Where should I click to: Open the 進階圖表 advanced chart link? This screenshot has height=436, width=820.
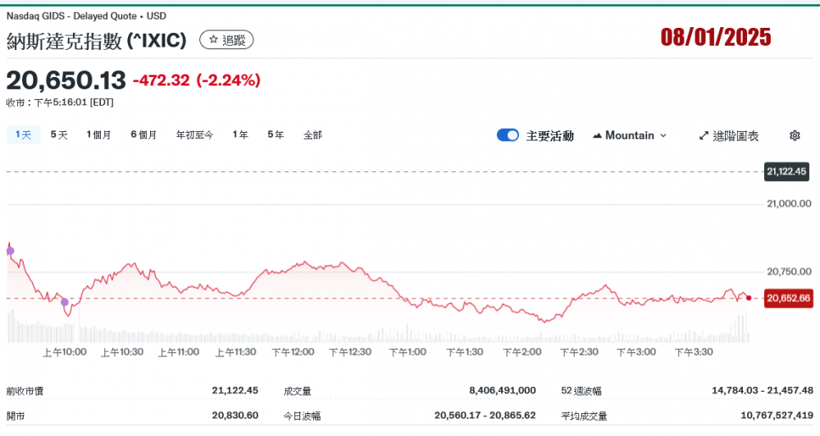pos(736,135)
